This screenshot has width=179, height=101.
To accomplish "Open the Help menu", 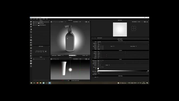I will pos(47,19).
